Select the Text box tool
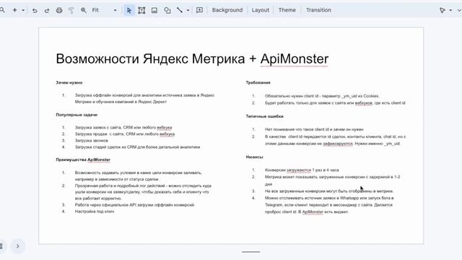The width and height of the screenshot is (462, 260). click(x=141, y=10)
